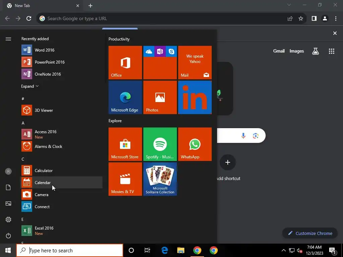Launch the Camera app
This screenshot has width=343, height=257.
tap(61, 194)
